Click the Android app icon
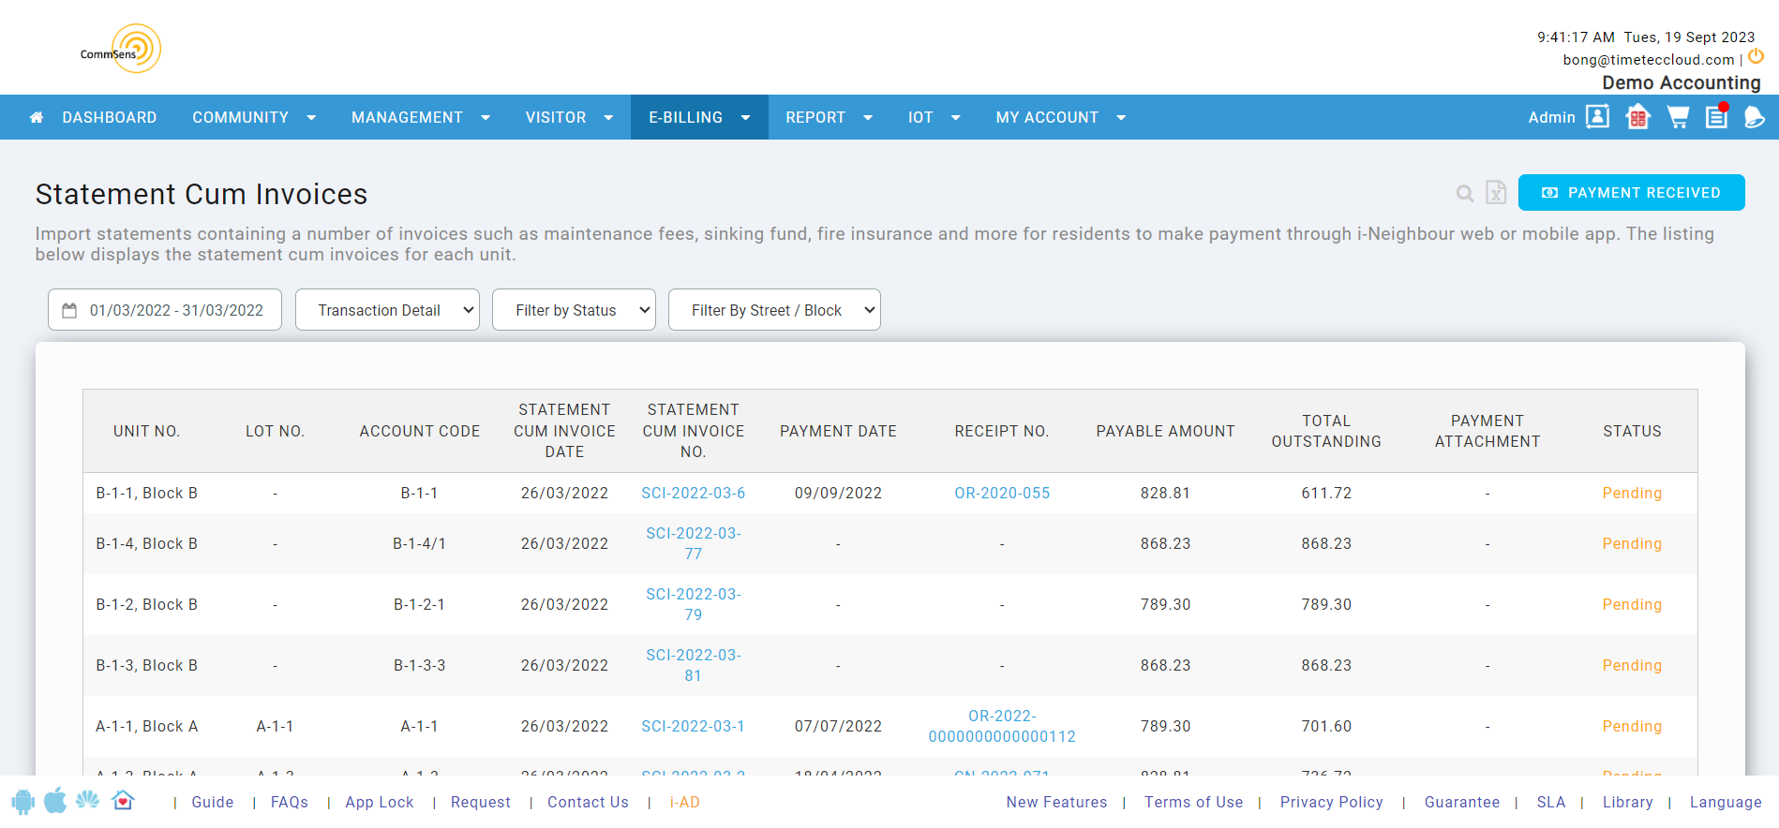 point(23,802)
